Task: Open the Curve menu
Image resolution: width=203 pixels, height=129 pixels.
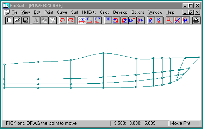Action: pyautogui.click(x=62, y=12)
